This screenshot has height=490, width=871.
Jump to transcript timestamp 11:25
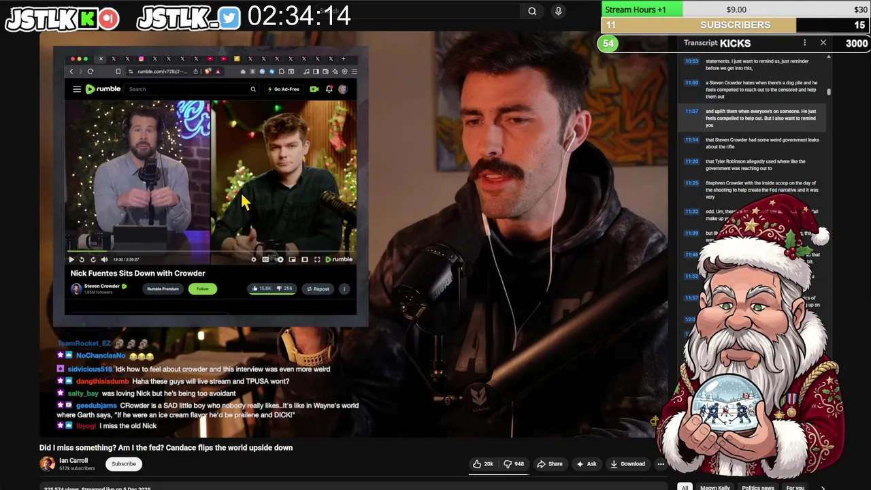[691, 182]
